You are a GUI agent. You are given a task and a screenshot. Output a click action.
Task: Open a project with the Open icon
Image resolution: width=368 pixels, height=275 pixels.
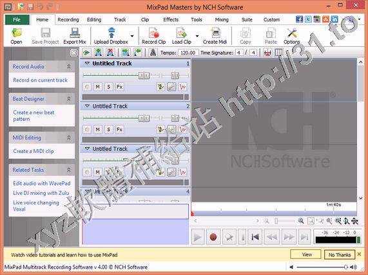click(16, 36)
